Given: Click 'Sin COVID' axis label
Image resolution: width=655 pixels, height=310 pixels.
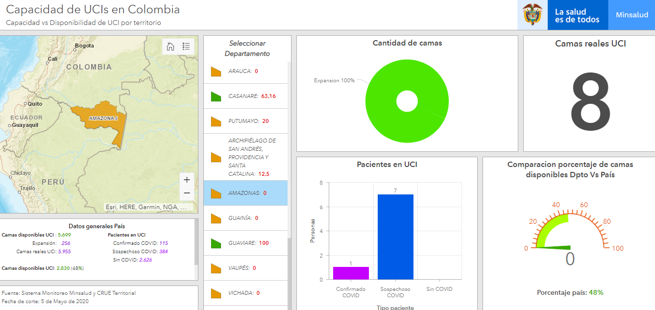Looking at the screenshot, I should point(439,289).
